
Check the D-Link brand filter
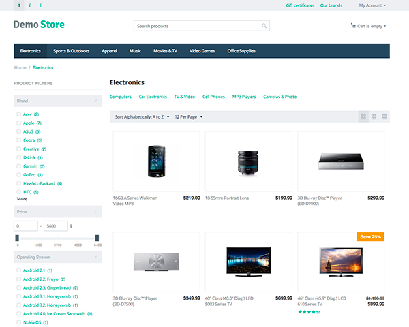[x=19, y=157]
